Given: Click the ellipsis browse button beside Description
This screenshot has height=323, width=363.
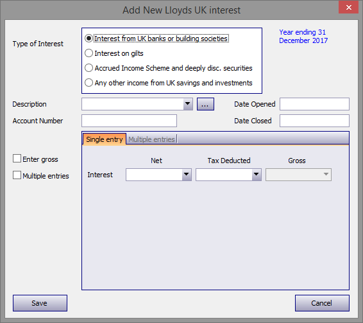Looking at the screenshot, I should click(205, 104).
